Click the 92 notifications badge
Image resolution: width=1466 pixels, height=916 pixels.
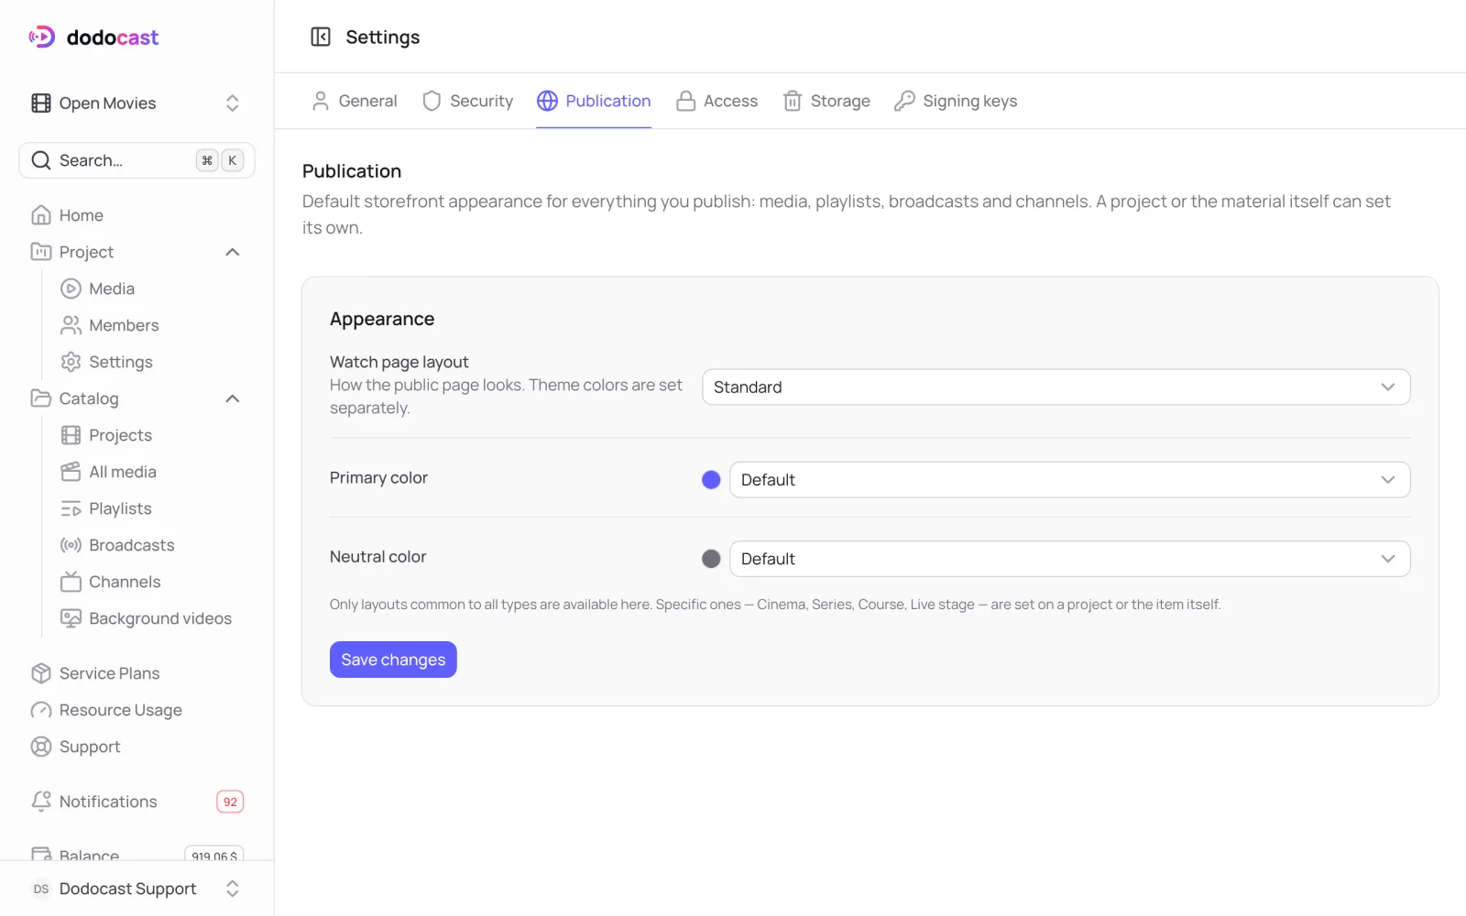point(230,801)
